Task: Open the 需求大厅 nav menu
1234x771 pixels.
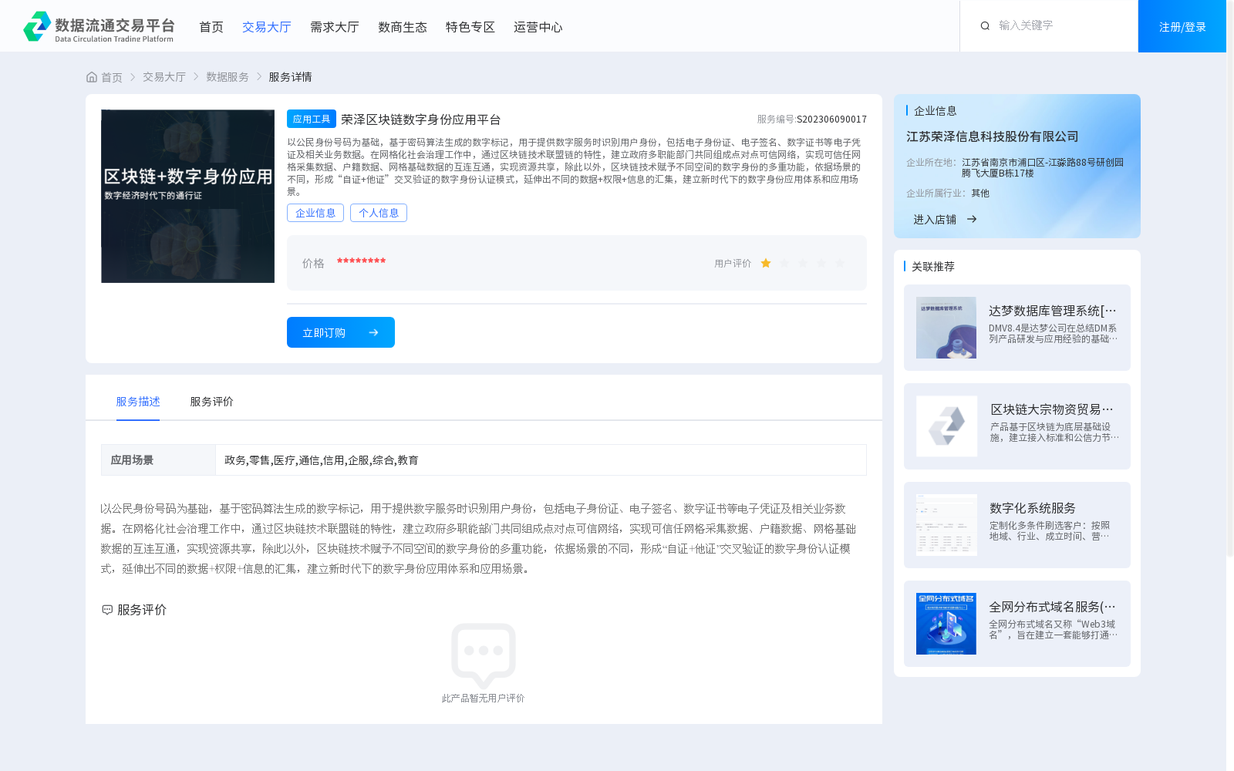Action: [335, 27]
